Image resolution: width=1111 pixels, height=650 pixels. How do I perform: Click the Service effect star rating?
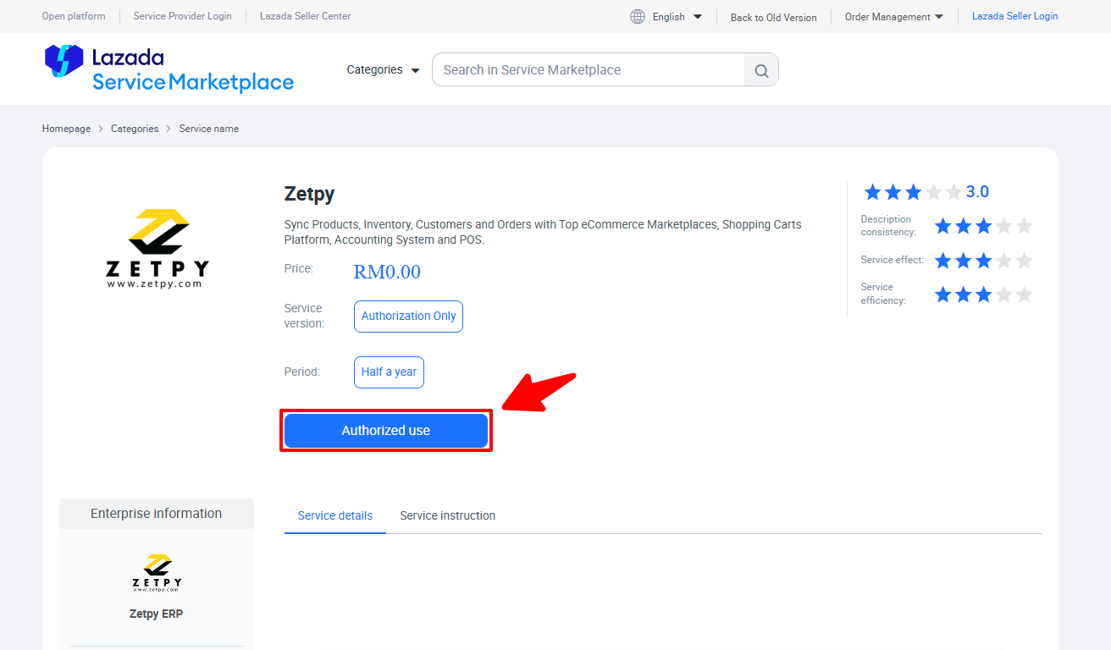983,261
